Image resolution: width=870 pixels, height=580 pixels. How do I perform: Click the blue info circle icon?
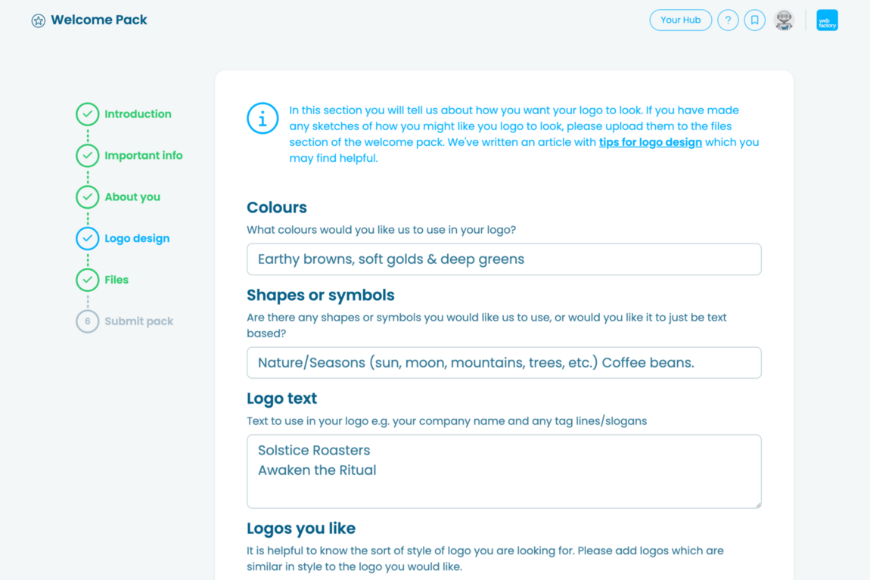click(x=263, y=118)
